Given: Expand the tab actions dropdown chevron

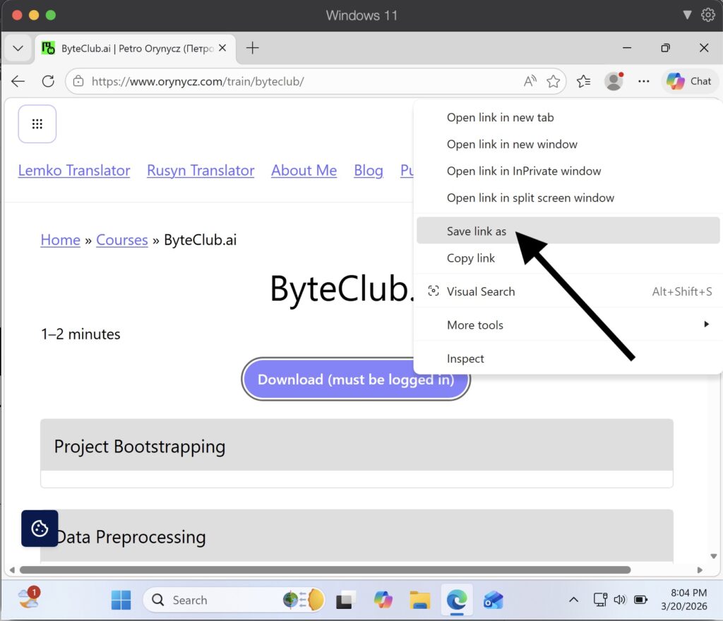Looking at the screenshot, I should pyautogui.click(x=18, y=48).
